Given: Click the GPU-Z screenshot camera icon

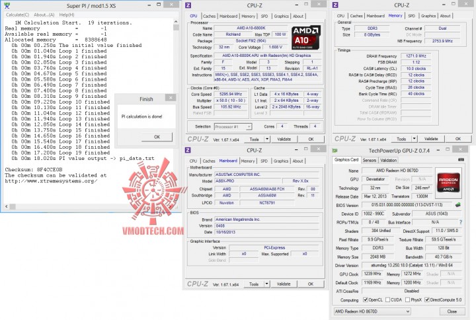Looking at the screenshot, I should 461,160.
